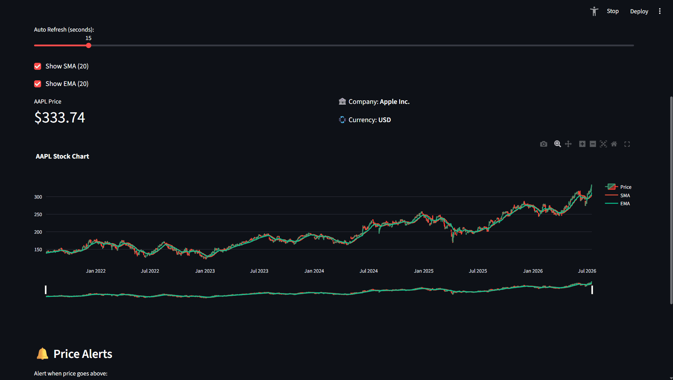Click the running status figure icon

(x=594, y=11)
